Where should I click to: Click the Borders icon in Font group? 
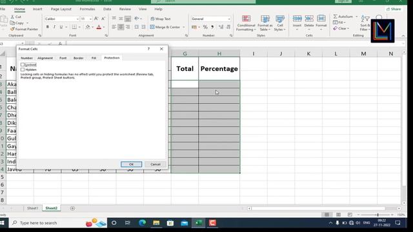(74, 27)
